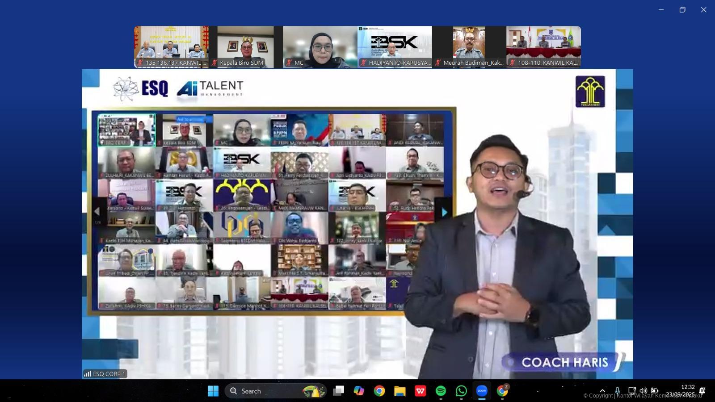Screen dimensions: 715x402
Task: Click the battery status tray icon
Action: (655, 391)
